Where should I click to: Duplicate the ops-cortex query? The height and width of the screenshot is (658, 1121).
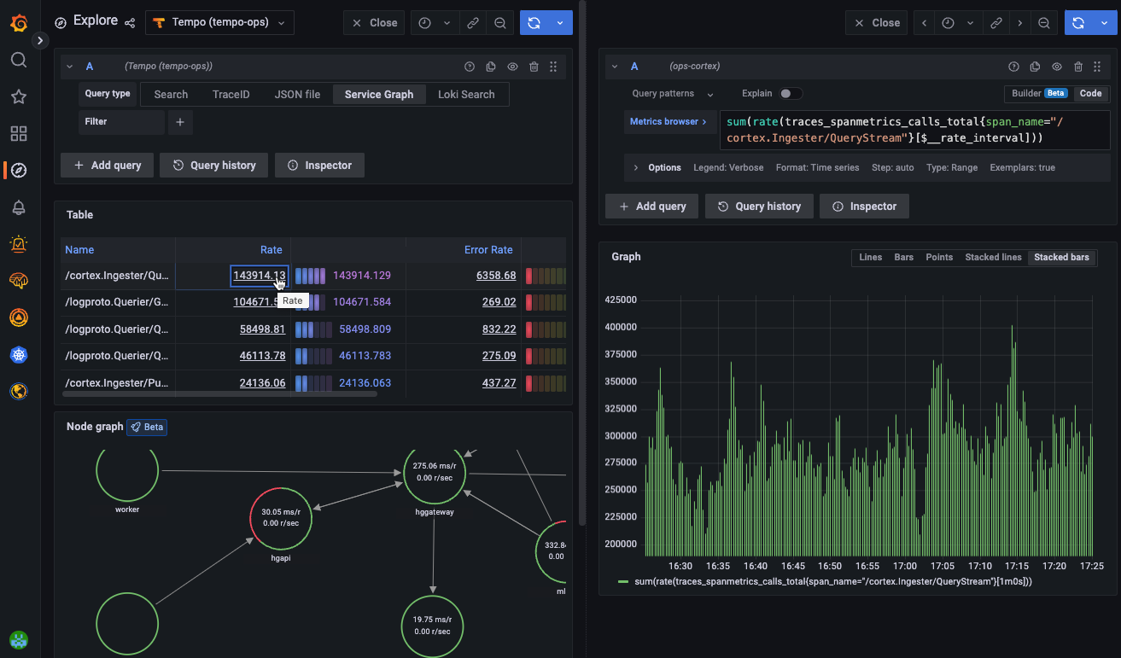tap(1035, 67)
